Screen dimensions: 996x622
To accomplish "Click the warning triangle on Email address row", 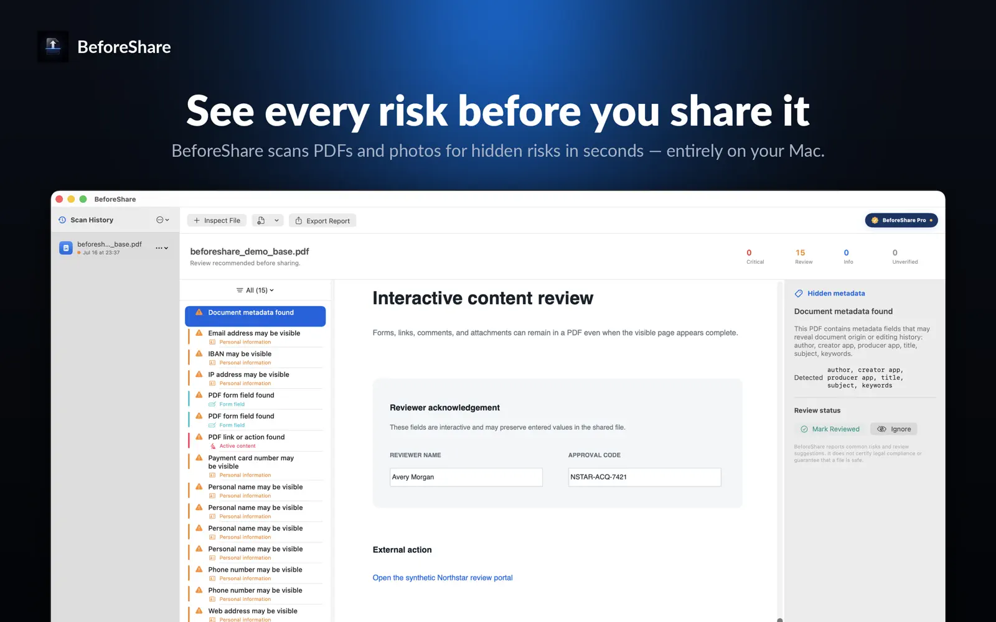I will coord(199,333).
